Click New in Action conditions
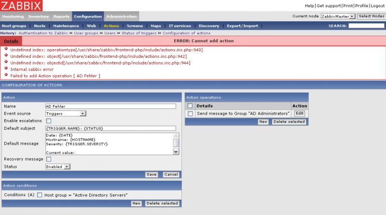Image resolution: width=386 pixels, height=215 pixels. [137, 203]
